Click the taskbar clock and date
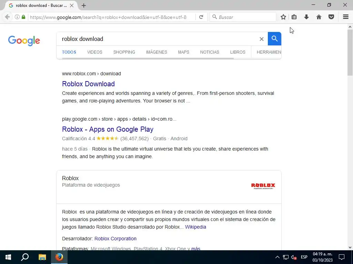 click(322, 257)
